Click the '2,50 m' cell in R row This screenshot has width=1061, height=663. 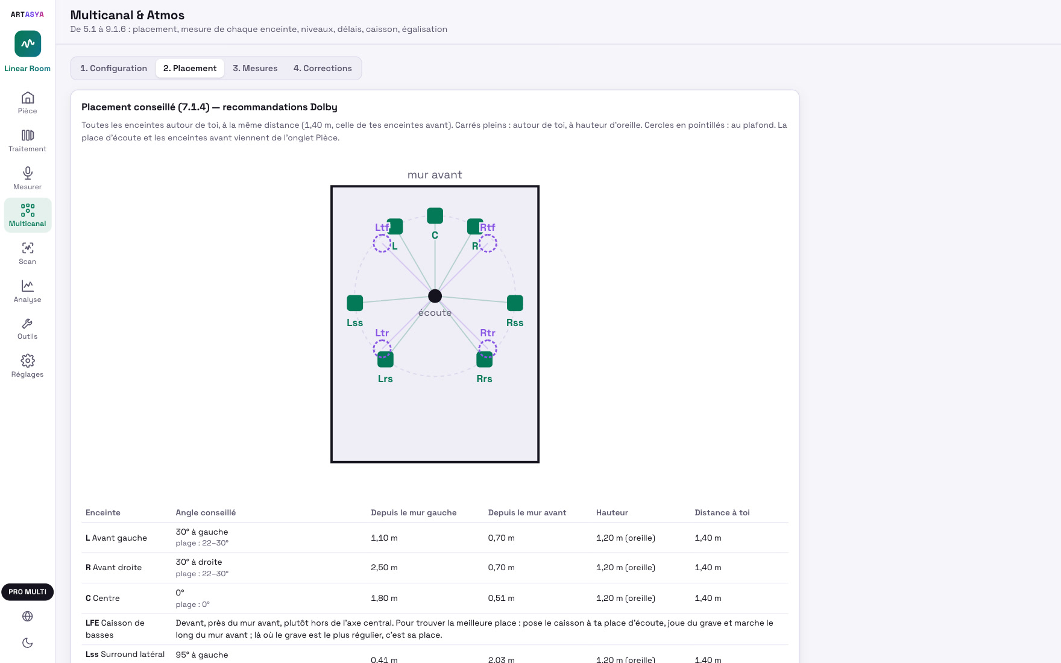(x=384, y=567)
